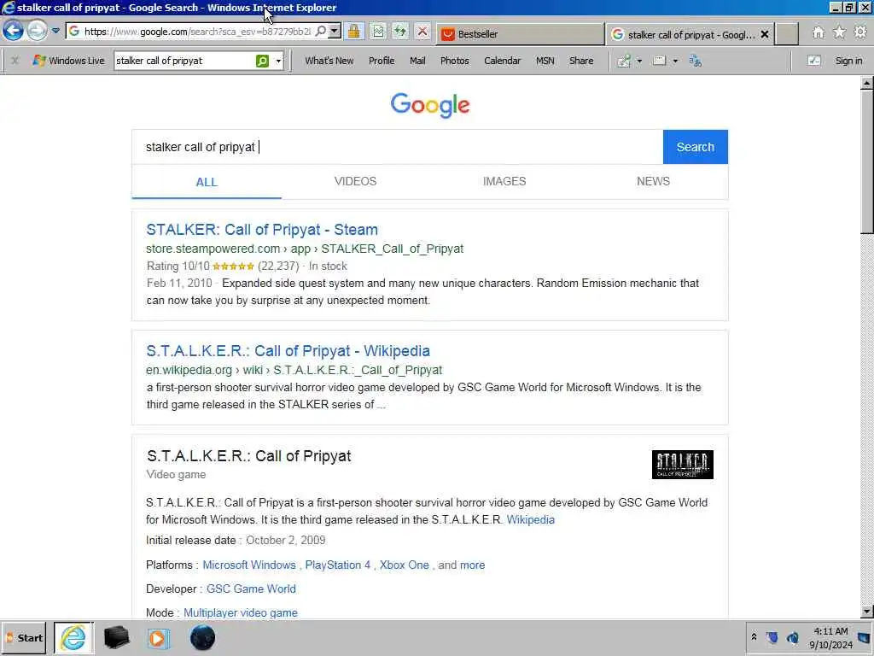The width and height of the screenshot is (874, 656).
Task: Open Calendar in Windows Live toolbar
Action: click(x=502, y=61)
